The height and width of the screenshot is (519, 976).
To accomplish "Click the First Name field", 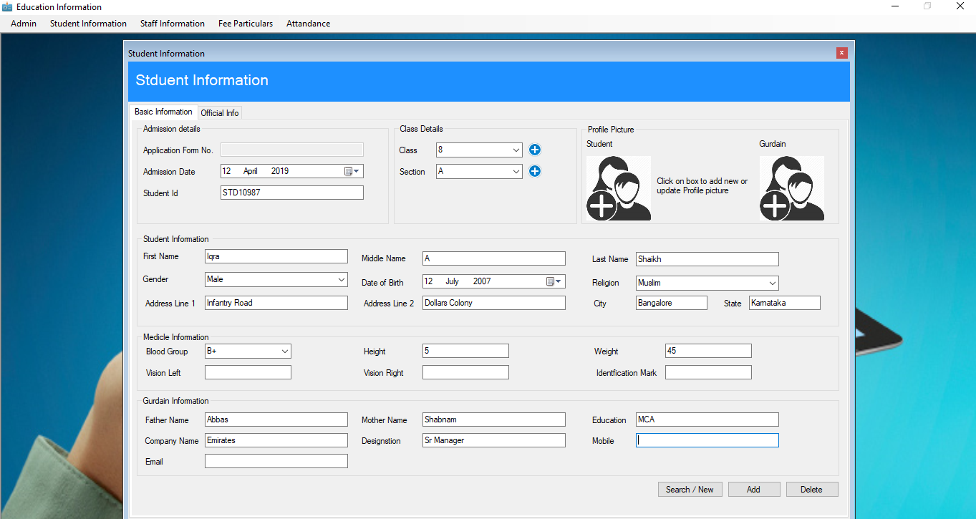I will click(x=276, y=256).
